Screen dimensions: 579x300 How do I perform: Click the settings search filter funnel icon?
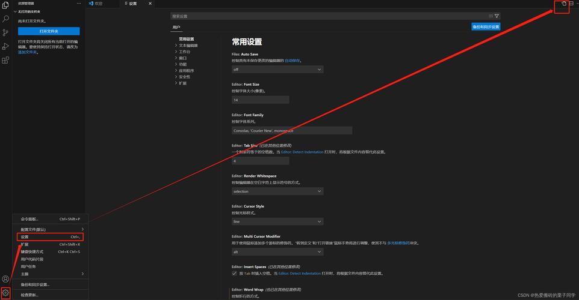coord(497,16)
